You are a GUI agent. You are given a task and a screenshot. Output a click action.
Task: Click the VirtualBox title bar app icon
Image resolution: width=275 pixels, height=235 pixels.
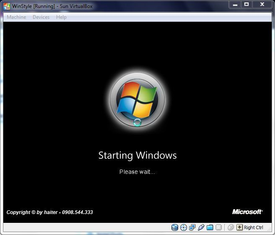point(7,6)
